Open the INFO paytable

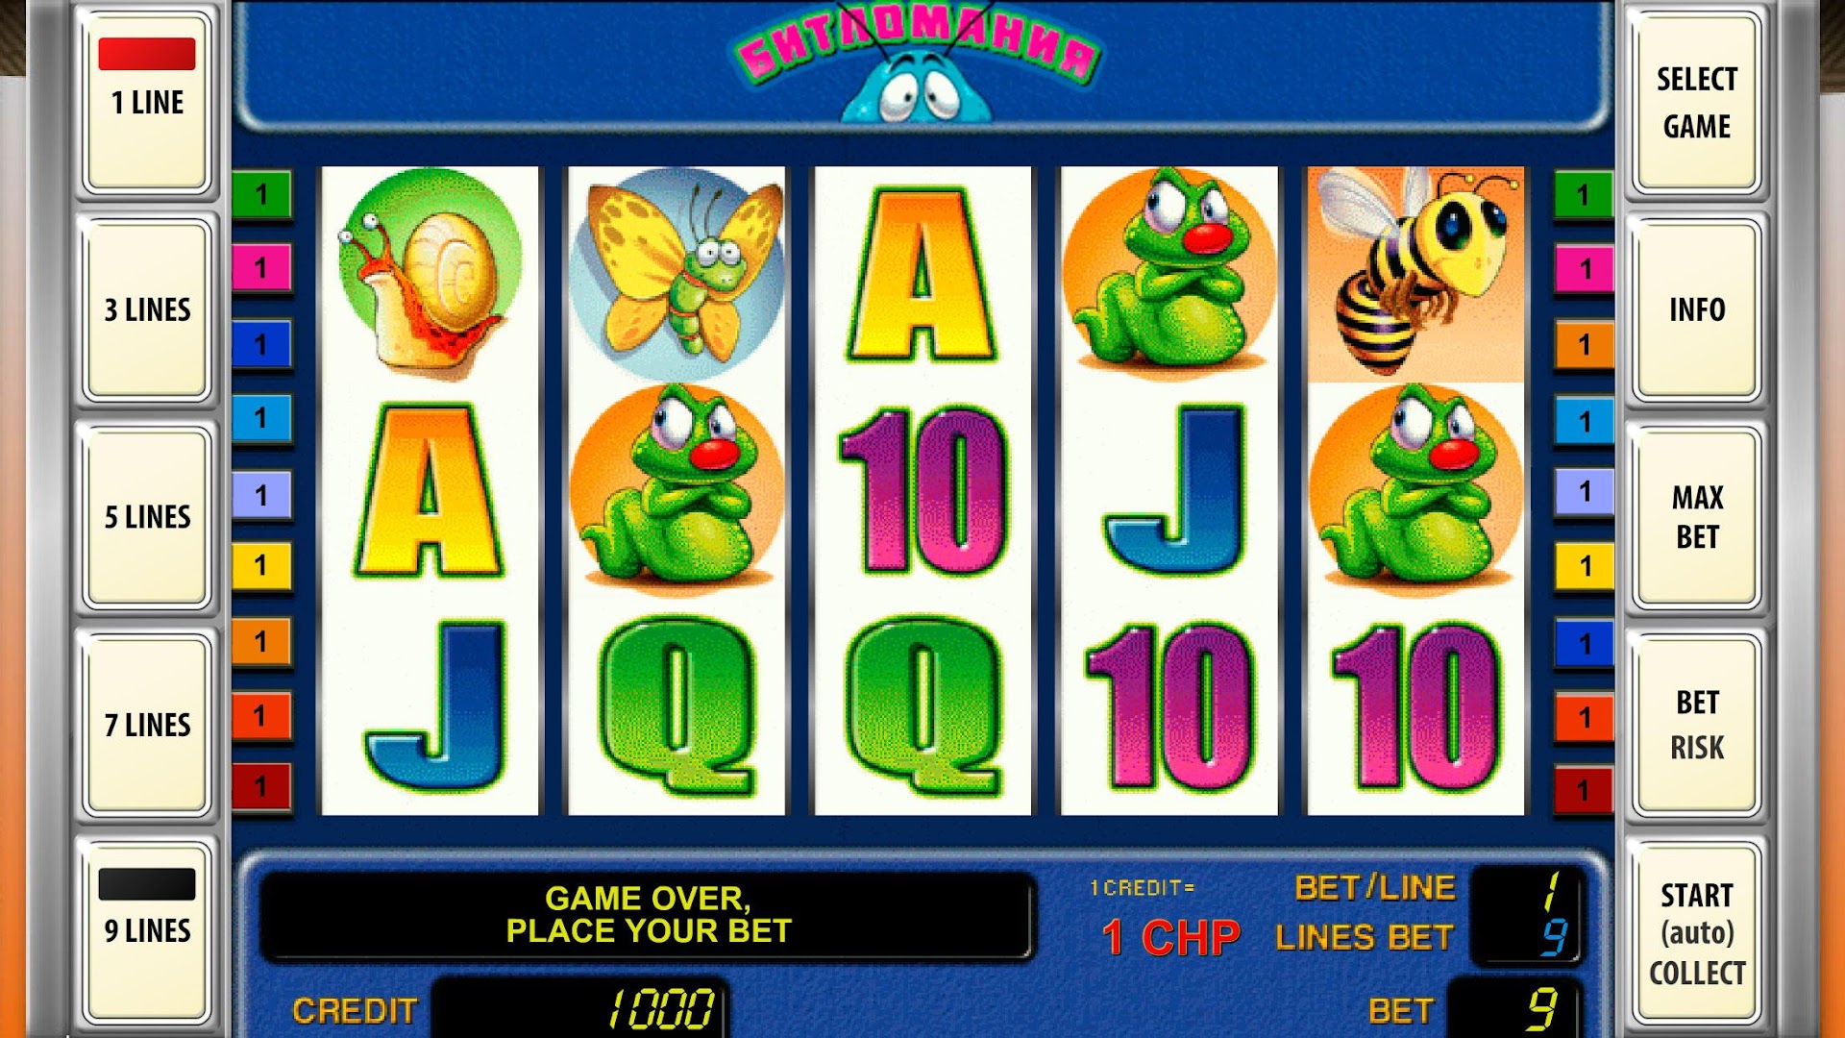pos(1697,309)
